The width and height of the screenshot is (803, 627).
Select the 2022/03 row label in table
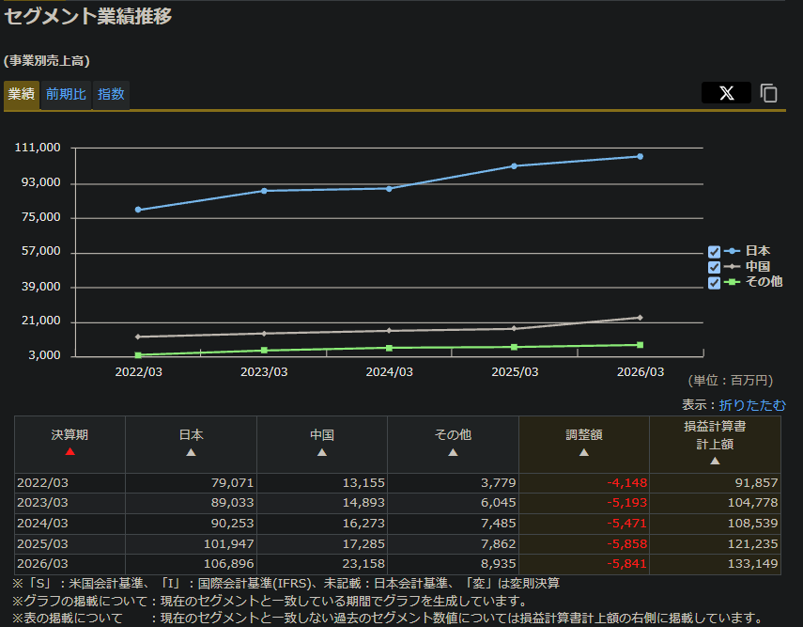pos(42,483)
